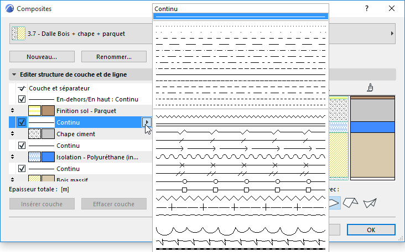The image size is (405, 252).
Task: Choose the zigzag line type below the list separator
Action: (241, 116)
